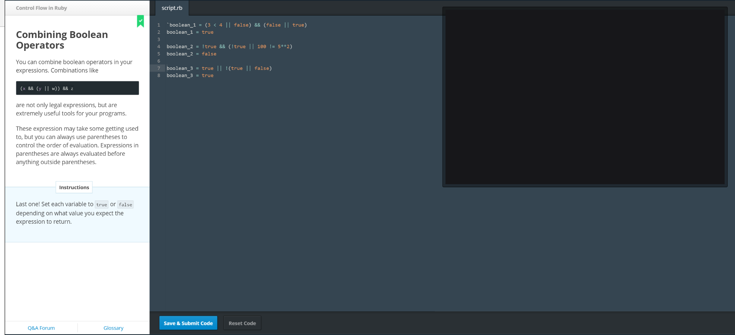Place cursor on line 1 boolean_1 expression

click(x=237, y=25)
